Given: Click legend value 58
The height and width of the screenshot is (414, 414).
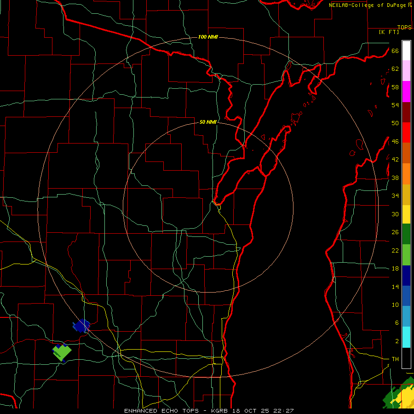Looking at the screenshot, I should pyautogui.click(x=395, y=87).
